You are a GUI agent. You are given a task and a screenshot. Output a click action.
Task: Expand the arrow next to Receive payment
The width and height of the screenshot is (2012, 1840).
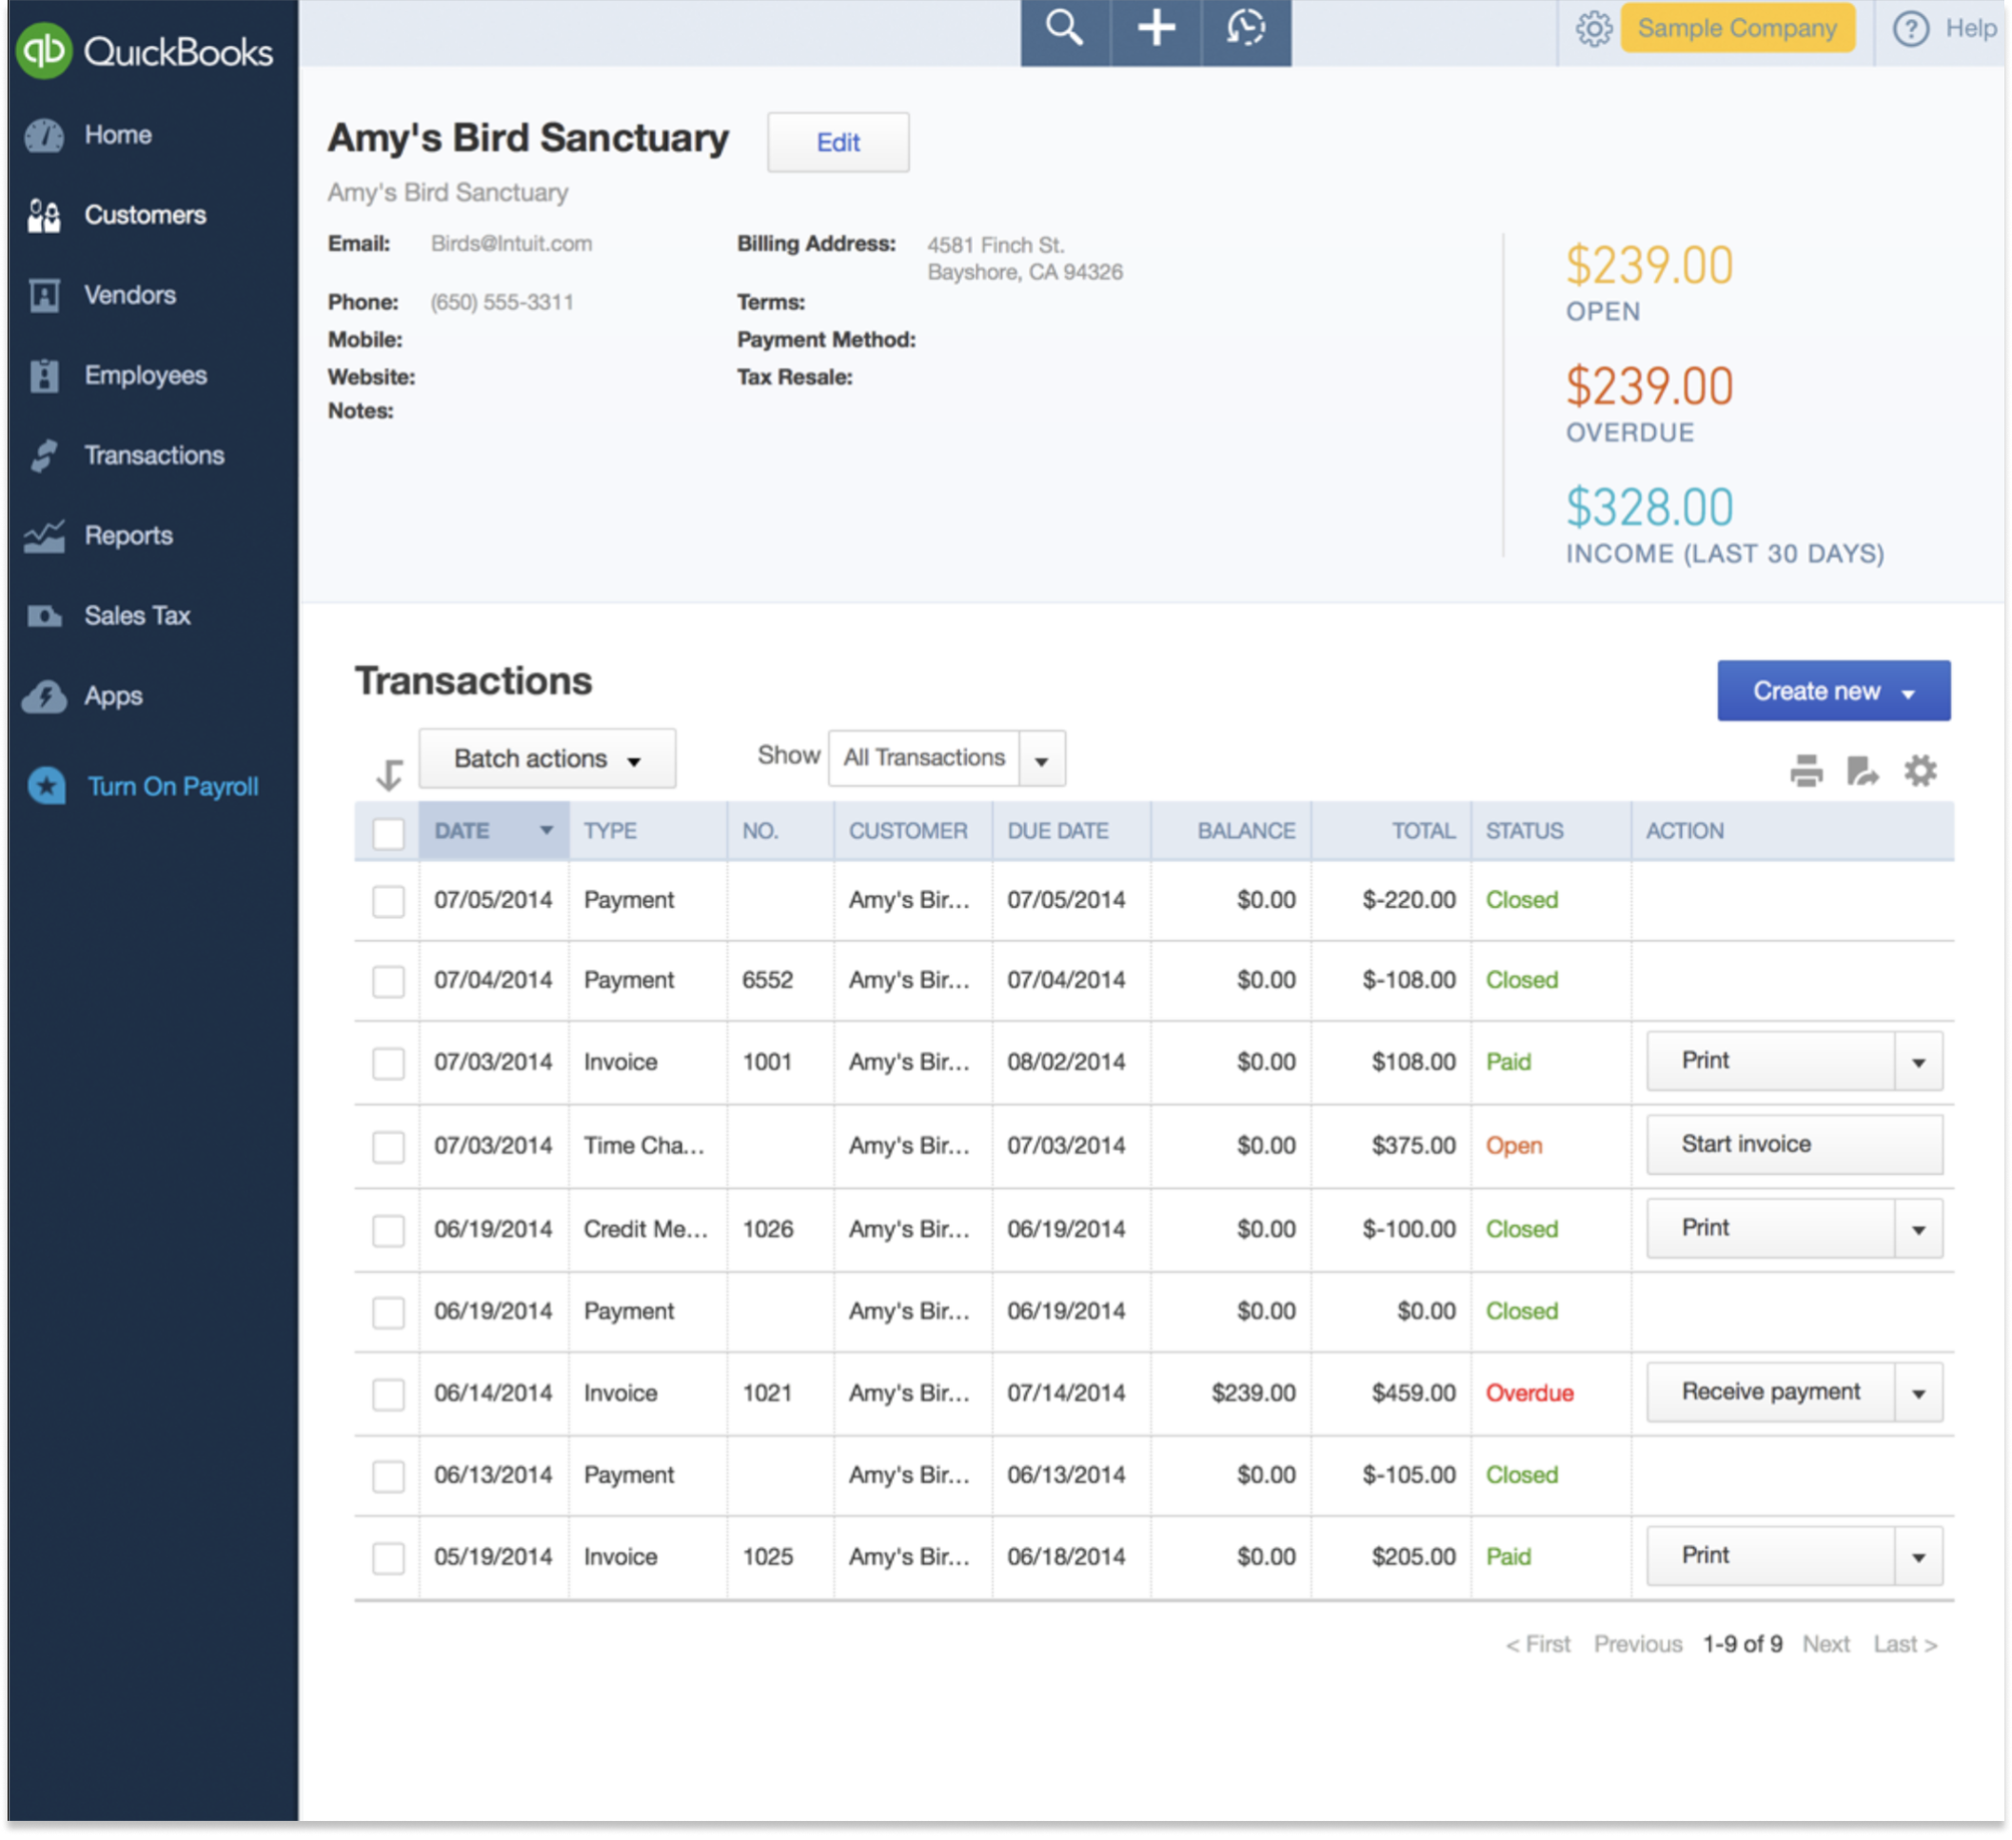tap(1917, 1394)
